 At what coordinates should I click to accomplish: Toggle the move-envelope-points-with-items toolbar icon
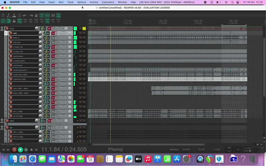[x=59, y=15]
